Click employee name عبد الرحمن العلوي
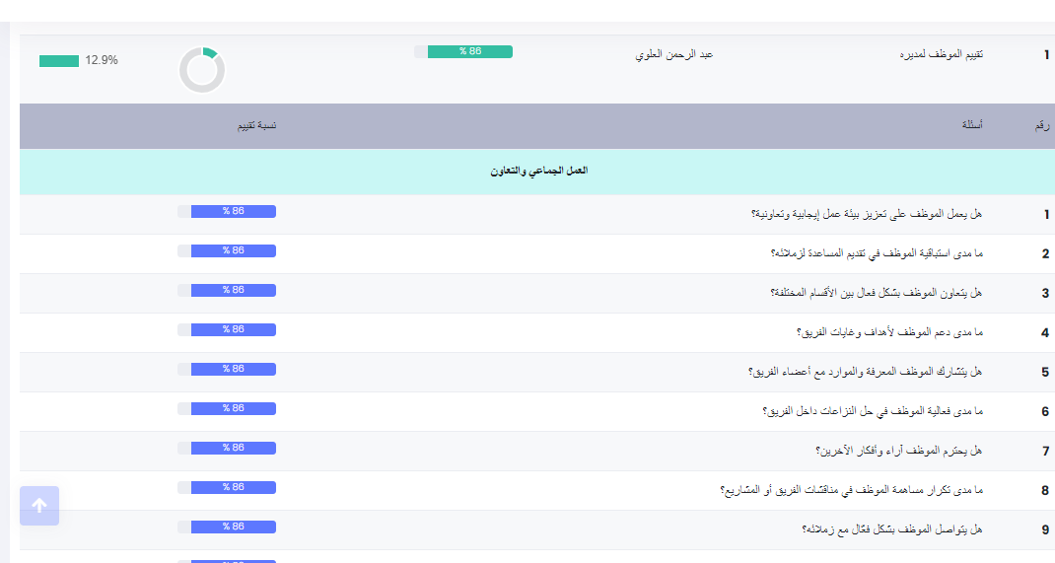The image size is (1055, 563). pyautogui.click(x=673, y=54)
